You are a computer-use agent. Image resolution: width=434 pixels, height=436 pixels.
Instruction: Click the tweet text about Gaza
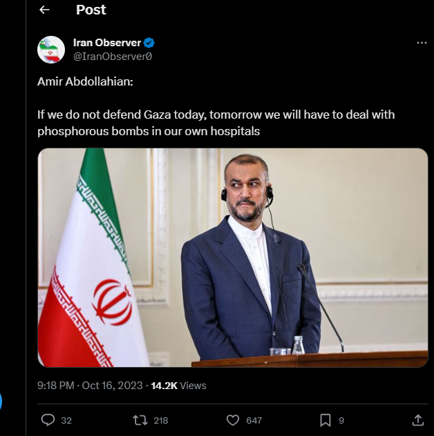pyautogui.click(x=216, y=122)
